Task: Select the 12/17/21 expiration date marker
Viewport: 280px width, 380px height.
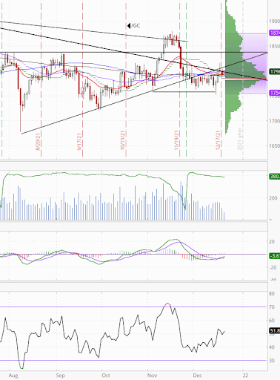Action: click(x=218, y=140)
